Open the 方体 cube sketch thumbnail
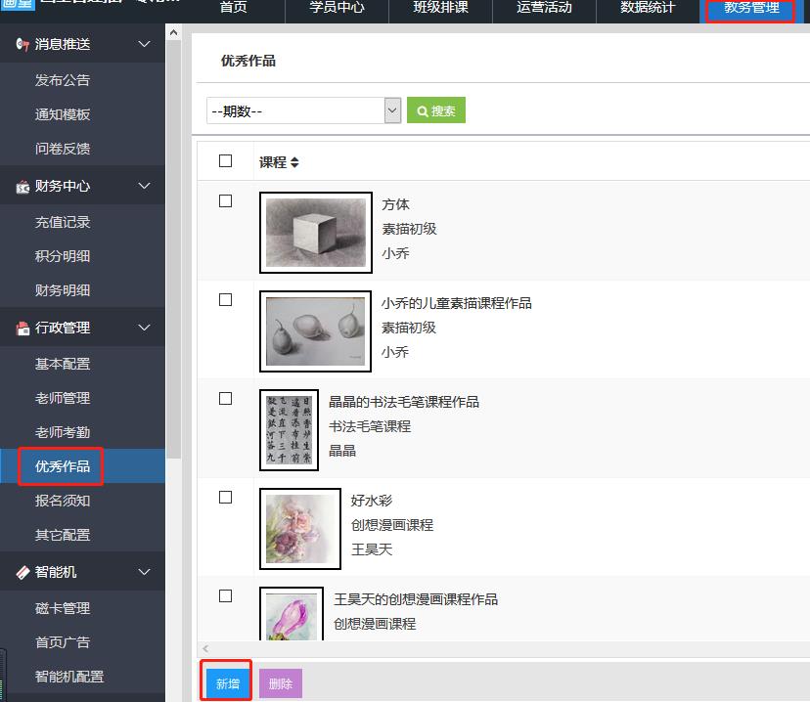Image resolution: width=810 pixels, height=702 pixels. (x=316, y=233)
